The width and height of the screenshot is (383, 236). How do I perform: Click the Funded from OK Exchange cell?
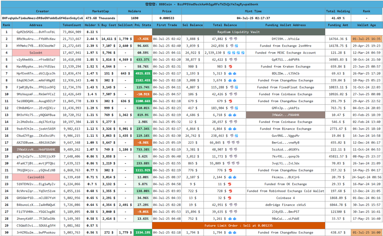coord(286,184)
